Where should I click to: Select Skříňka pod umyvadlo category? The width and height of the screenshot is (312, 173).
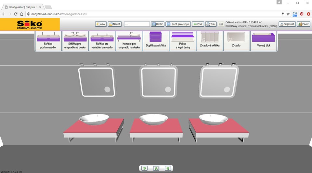coord(48,41)
